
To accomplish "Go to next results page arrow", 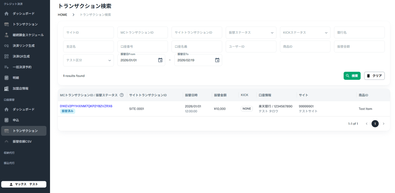I will click(x=383, y=124).
